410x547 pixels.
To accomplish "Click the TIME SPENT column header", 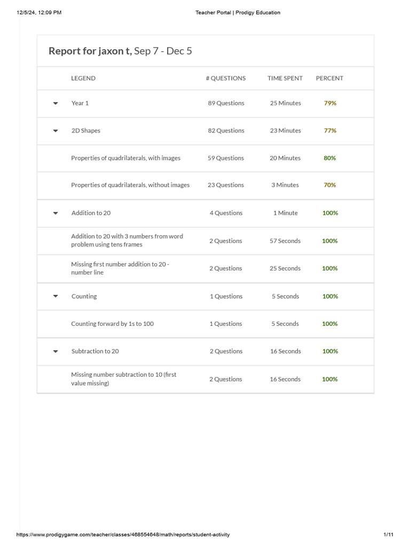I will click(285, 78).
